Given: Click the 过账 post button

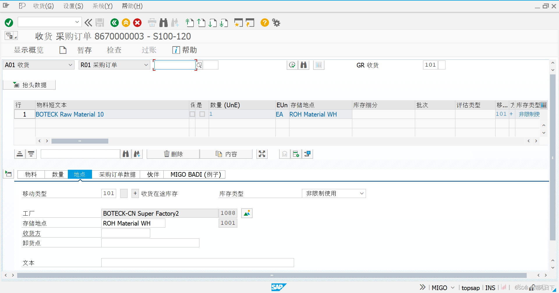Looking at the screenshot, I should click(x=149, y=50).
